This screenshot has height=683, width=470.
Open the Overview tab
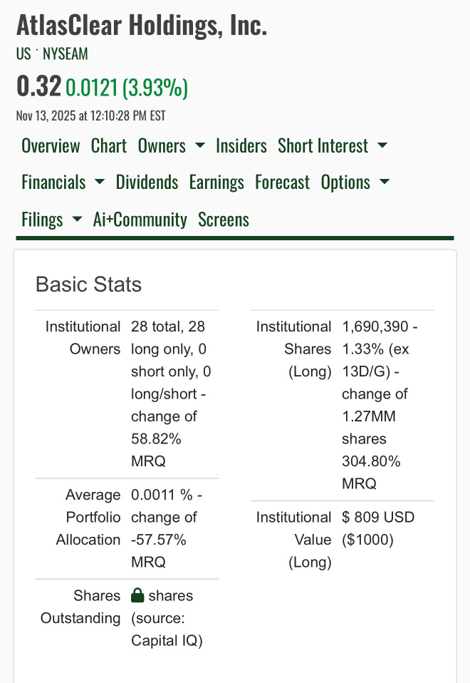[x=51, y=145]
